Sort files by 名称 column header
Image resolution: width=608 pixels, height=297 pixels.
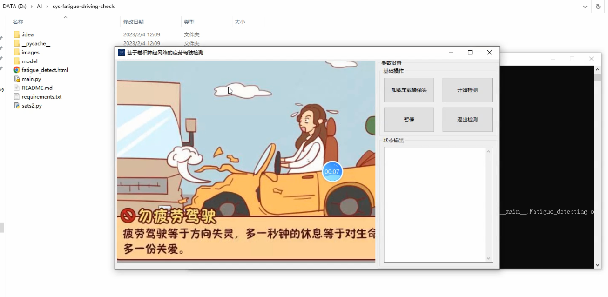click(x=18, y=22)
